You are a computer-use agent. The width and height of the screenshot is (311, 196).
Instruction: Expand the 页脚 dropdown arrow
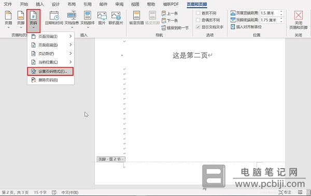21,27
